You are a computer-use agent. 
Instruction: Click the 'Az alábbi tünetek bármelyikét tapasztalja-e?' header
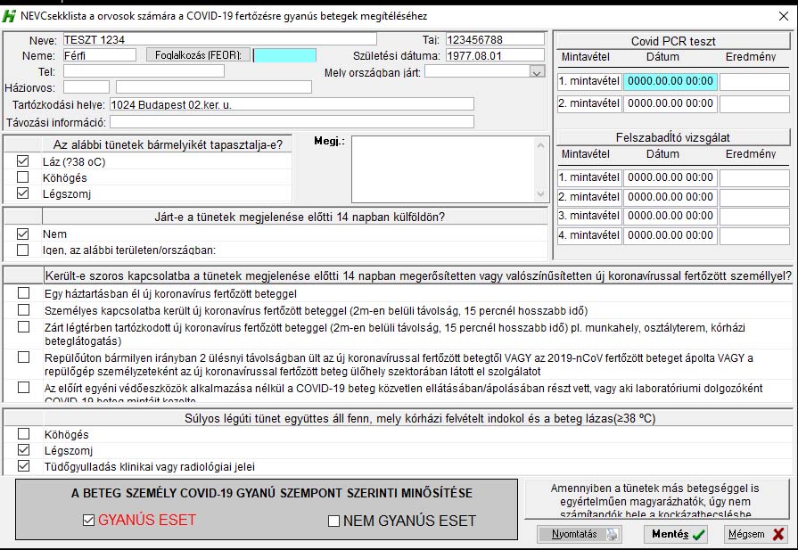click(x=168, y=144)
